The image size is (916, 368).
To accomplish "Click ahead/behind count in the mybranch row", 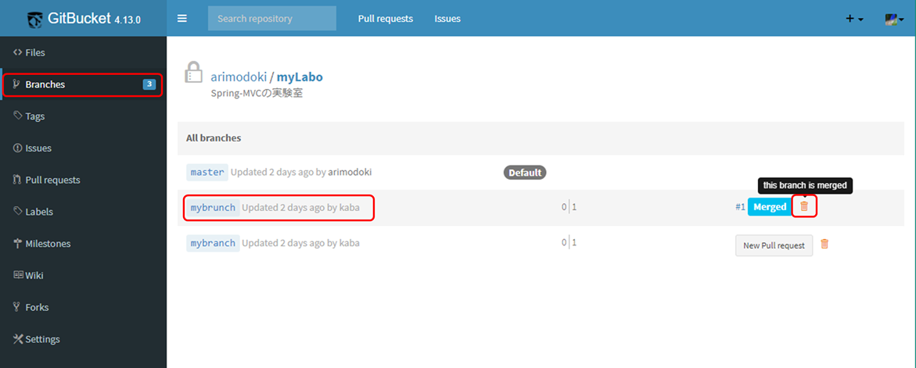I will 569,243.
